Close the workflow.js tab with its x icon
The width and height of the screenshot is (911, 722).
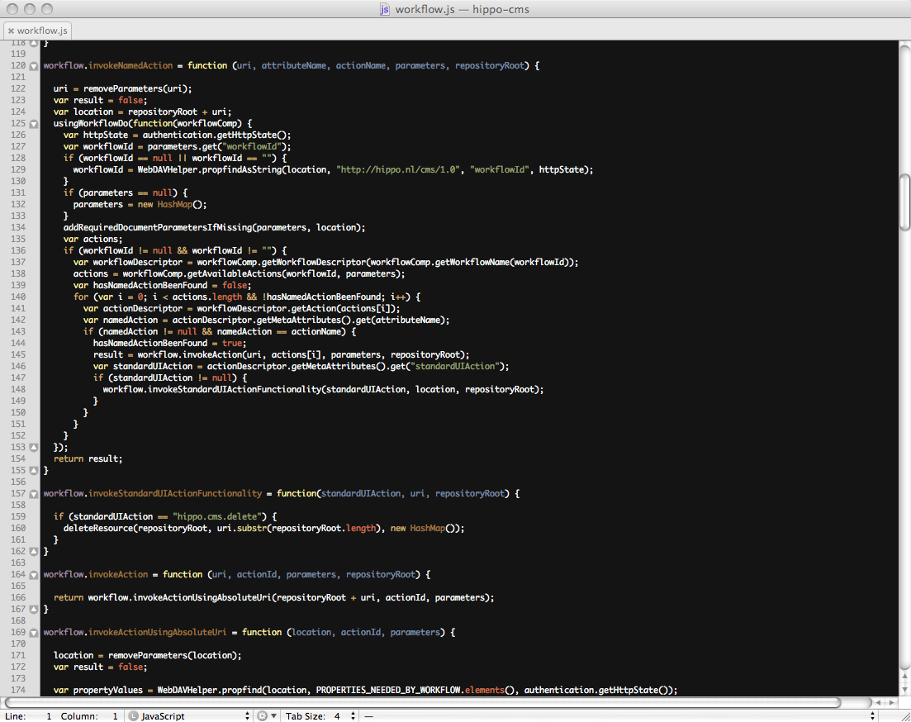tap(11, 31)
